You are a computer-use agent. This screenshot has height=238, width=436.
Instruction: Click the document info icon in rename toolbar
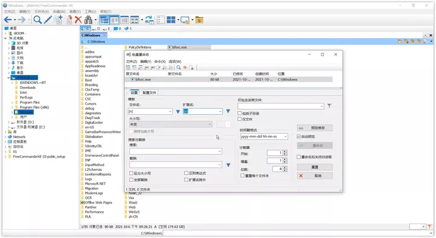tap(191, 68)
